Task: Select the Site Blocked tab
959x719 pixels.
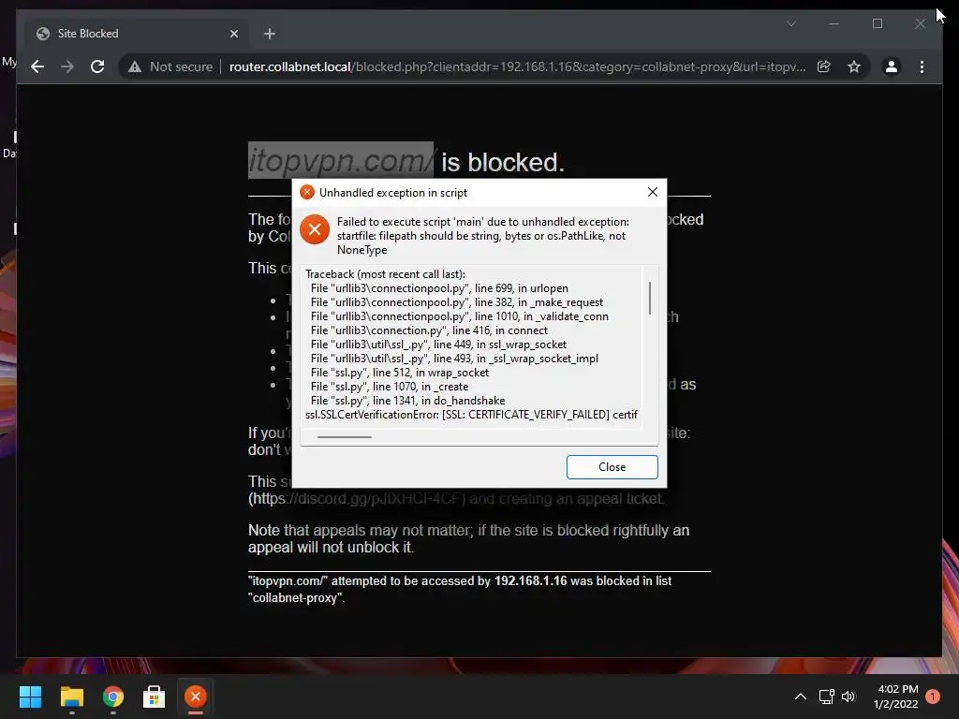Action: 138,34
